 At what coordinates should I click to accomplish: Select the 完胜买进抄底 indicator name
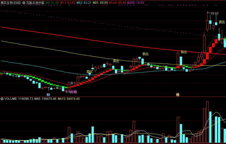click(35, 3)
